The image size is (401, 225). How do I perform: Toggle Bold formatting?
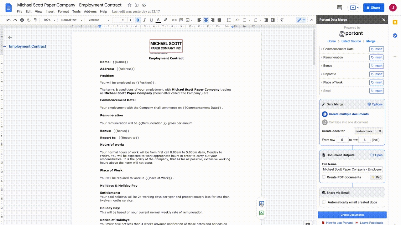tap(138, 20)
